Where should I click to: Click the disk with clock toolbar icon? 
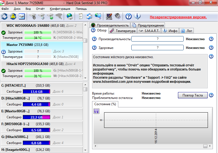42,17
